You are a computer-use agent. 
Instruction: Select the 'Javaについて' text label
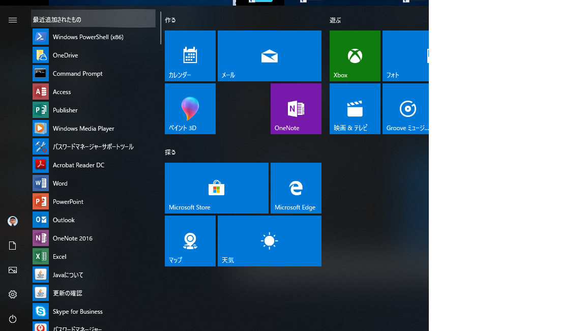click(68, 275)
